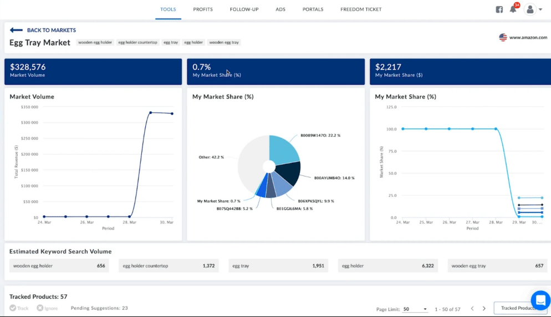
Task: Click the egg holder 6,322 volume box
Action: point(388,266)
